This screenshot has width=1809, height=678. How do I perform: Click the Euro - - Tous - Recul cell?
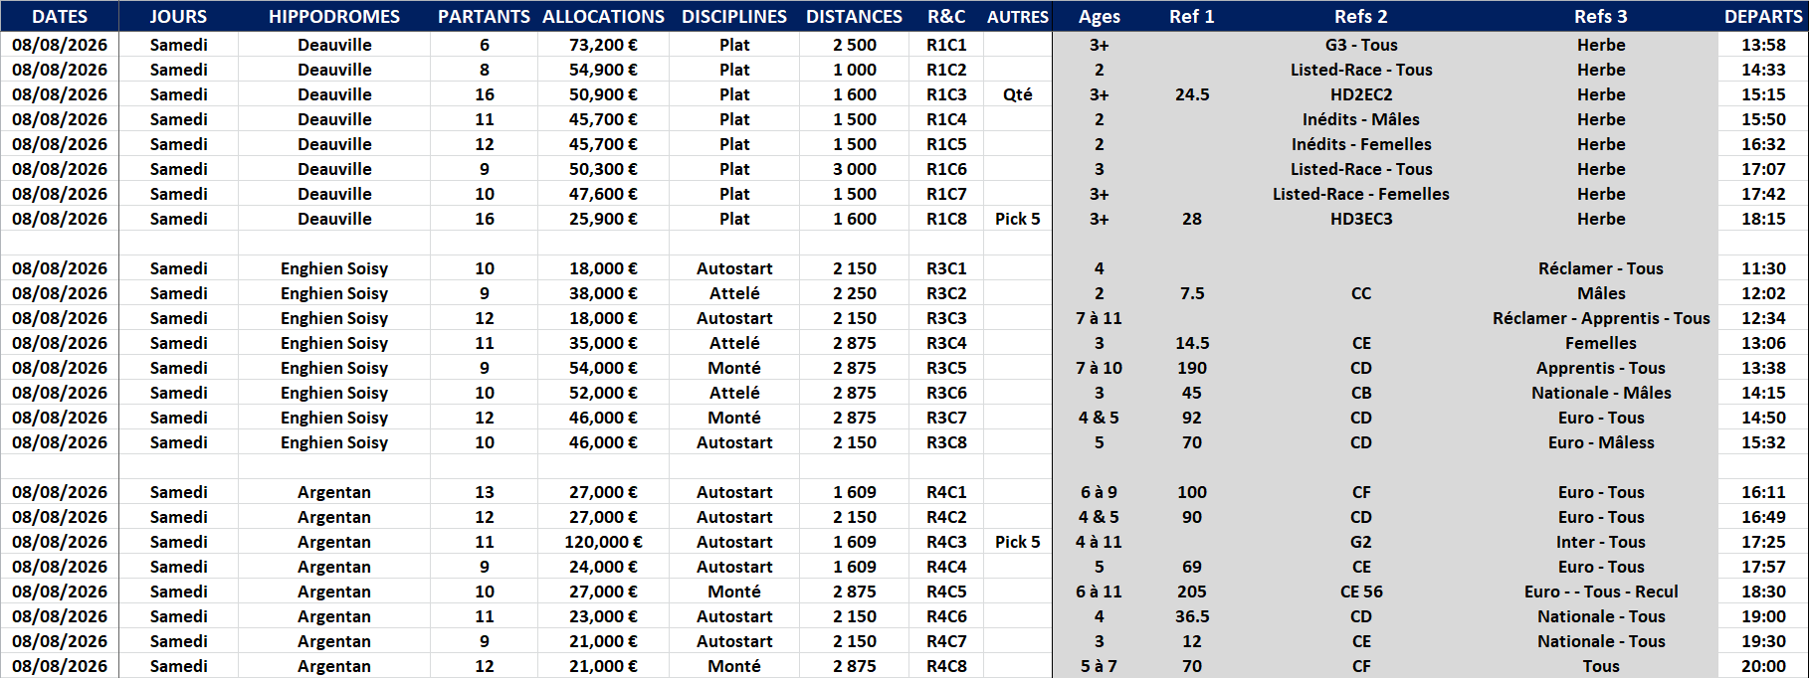click(x=1601, y=592)
